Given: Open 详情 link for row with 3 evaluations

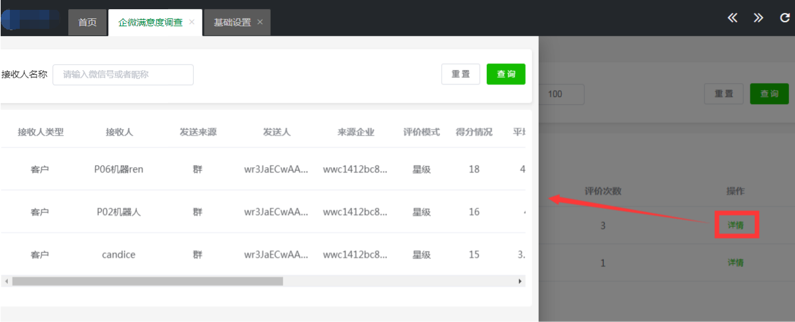Looking at the screenshot, I should [736, 226].
